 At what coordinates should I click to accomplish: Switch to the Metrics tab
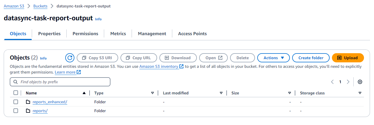coord(118,33)
